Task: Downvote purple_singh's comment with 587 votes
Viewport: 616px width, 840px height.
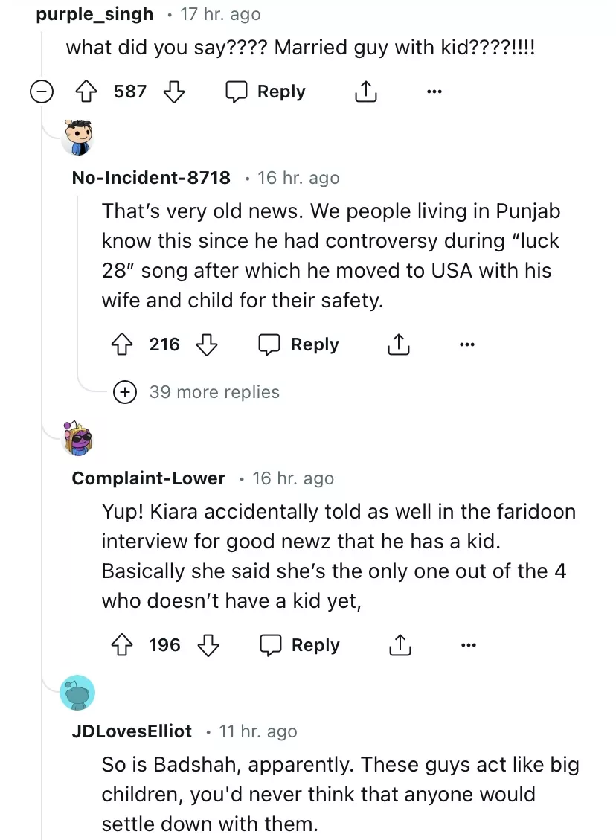Action: click(173, 92)
